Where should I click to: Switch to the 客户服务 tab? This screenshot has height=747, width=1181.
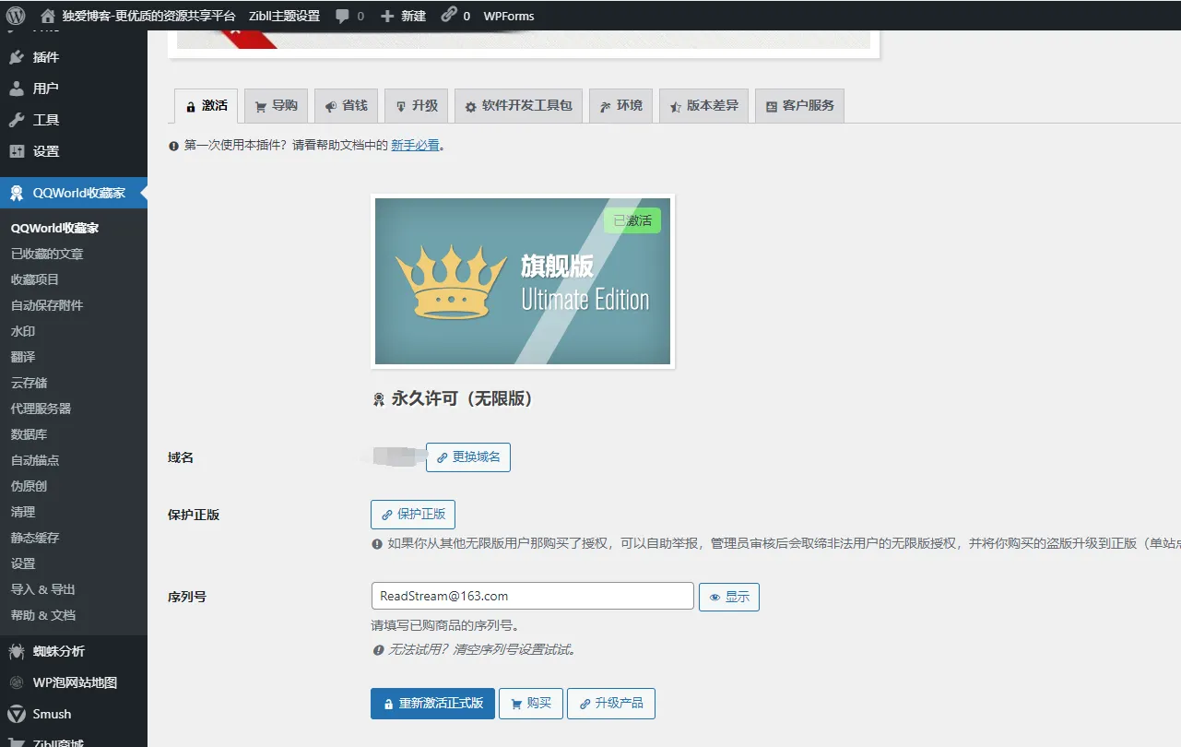(798, 105)
